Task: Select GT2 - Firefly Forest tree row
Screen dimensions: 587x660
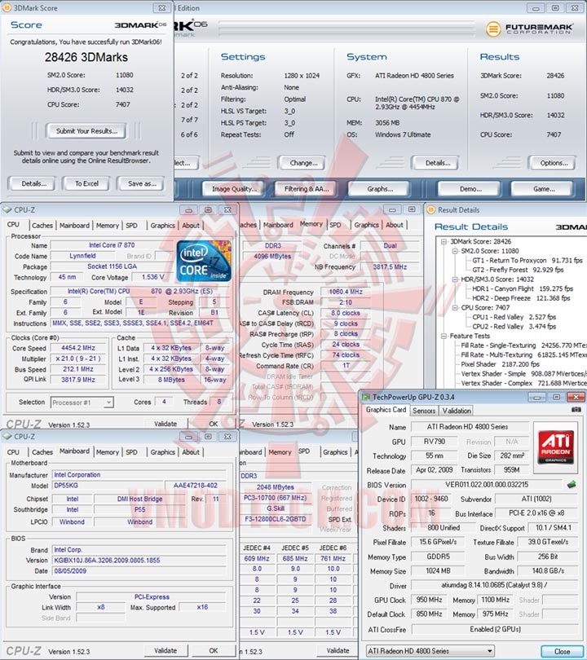Action: click(x=518, y=270)
